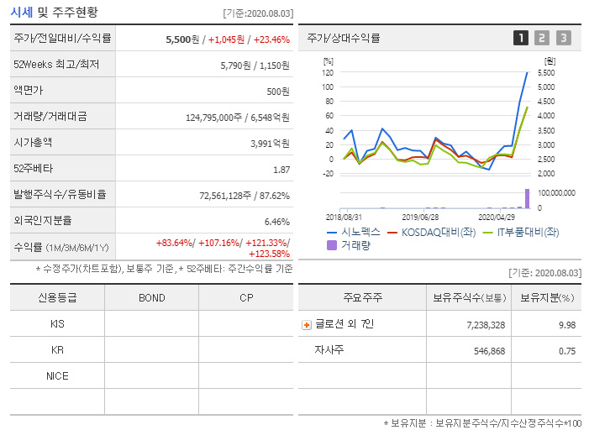
Task: Click the 외국인지분율 row label
Action: point(43,220)
